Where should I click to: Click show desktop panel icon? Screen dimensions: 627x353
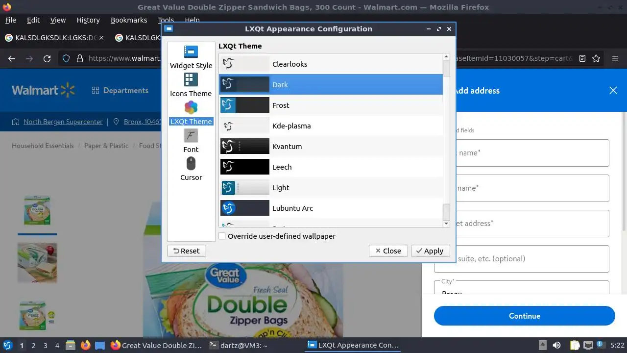100,345
